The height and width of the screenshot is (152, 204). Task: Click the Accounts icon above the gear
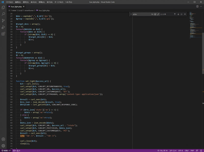pyautogui.click(x=3, y=139)
